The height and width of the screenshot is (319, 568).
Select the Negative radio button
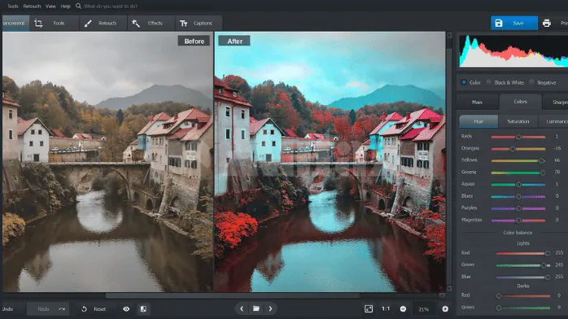(x=531, y=82)
